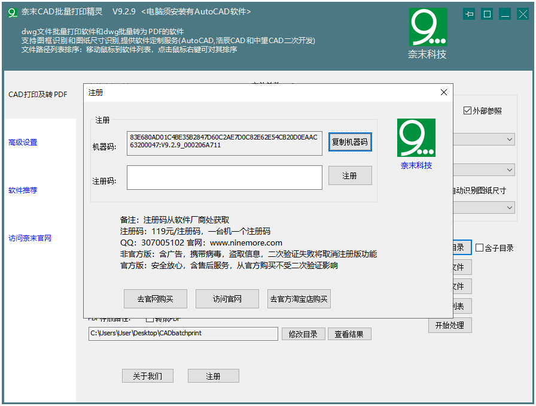This screenshot has height=406, width=536.
Task: Click the large 奈末科技 logo in header
Action: click(428, 27)
